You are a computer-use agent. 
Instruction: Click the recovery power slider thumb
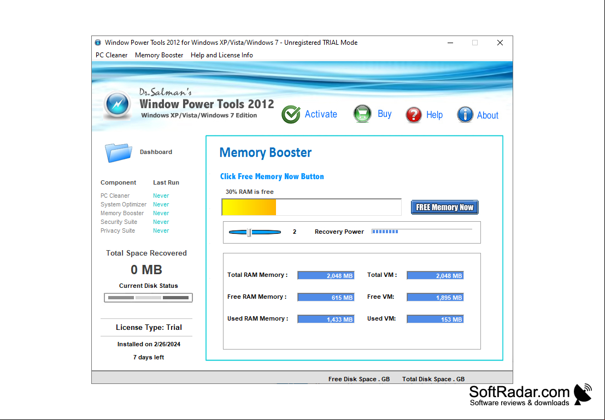point(249,232)
